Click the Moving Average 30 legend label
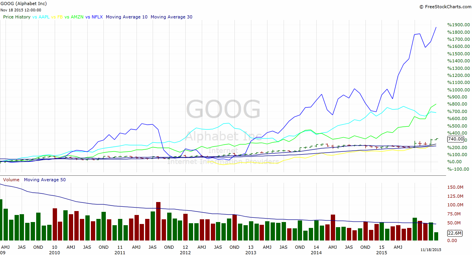 [171, 17]
